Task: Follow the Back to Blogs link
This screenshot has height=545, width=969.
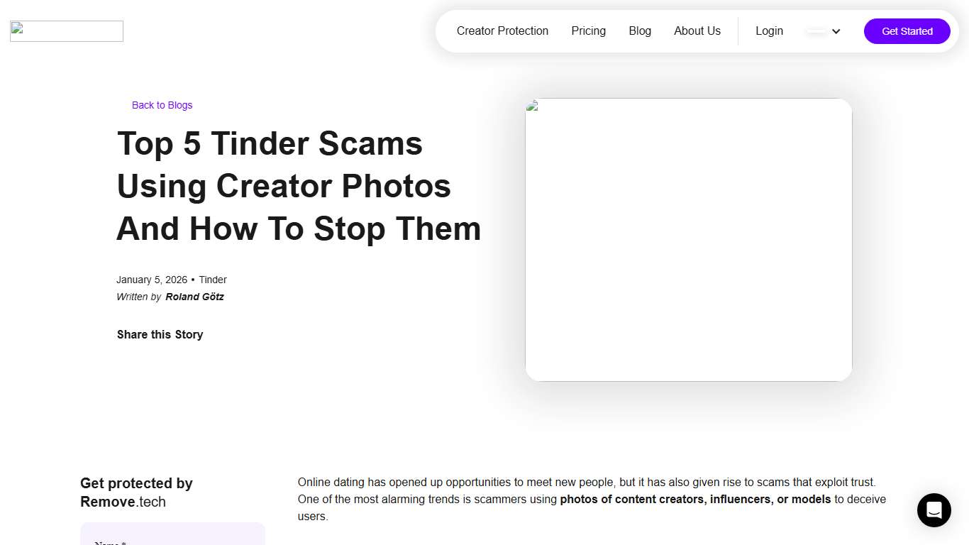Action: point(162,105)
